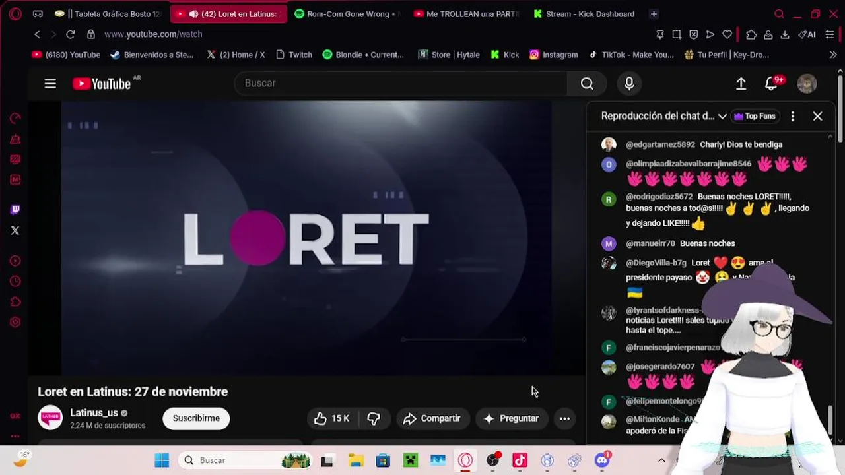Click the LORET video player

[306, 238]
